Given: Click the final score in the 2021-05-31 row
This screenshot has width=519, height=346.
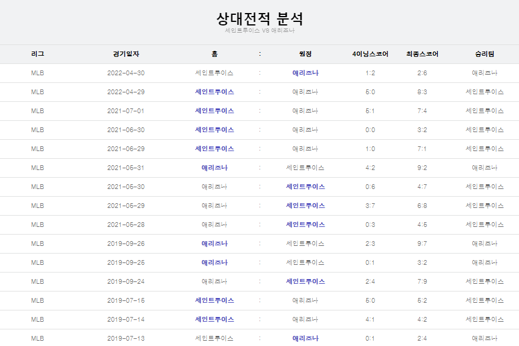Looking at the screenshot, I should (x=422, y=168).
